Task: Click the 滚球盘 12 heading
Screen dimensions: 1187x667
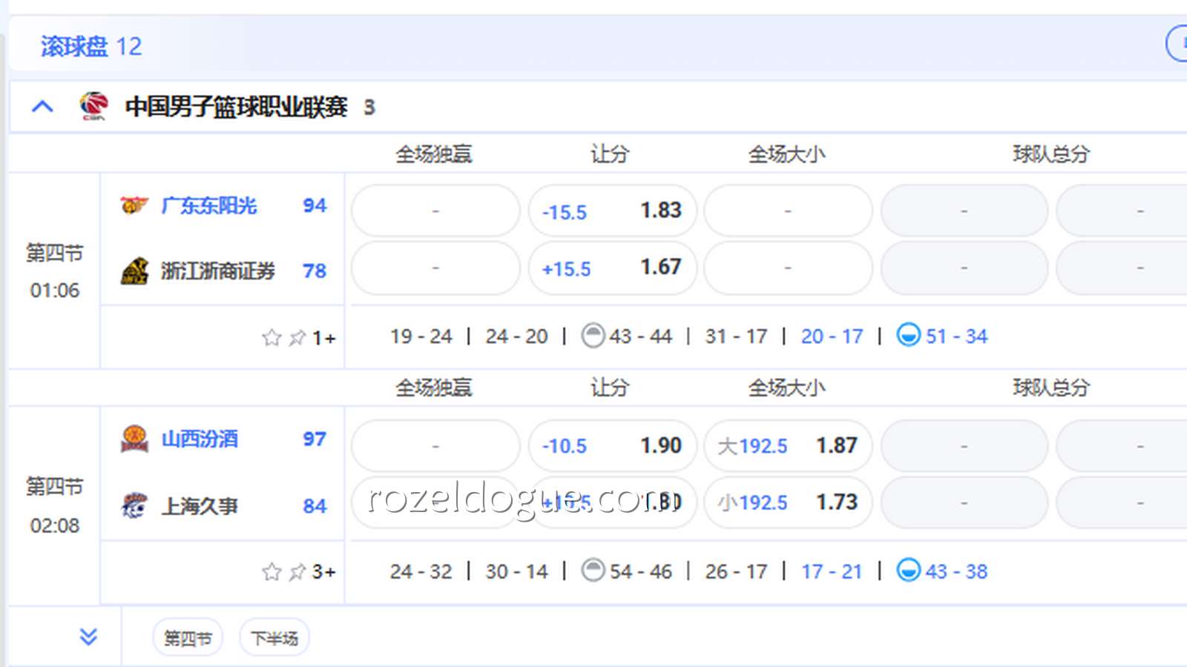Action: tap(91, 46)
